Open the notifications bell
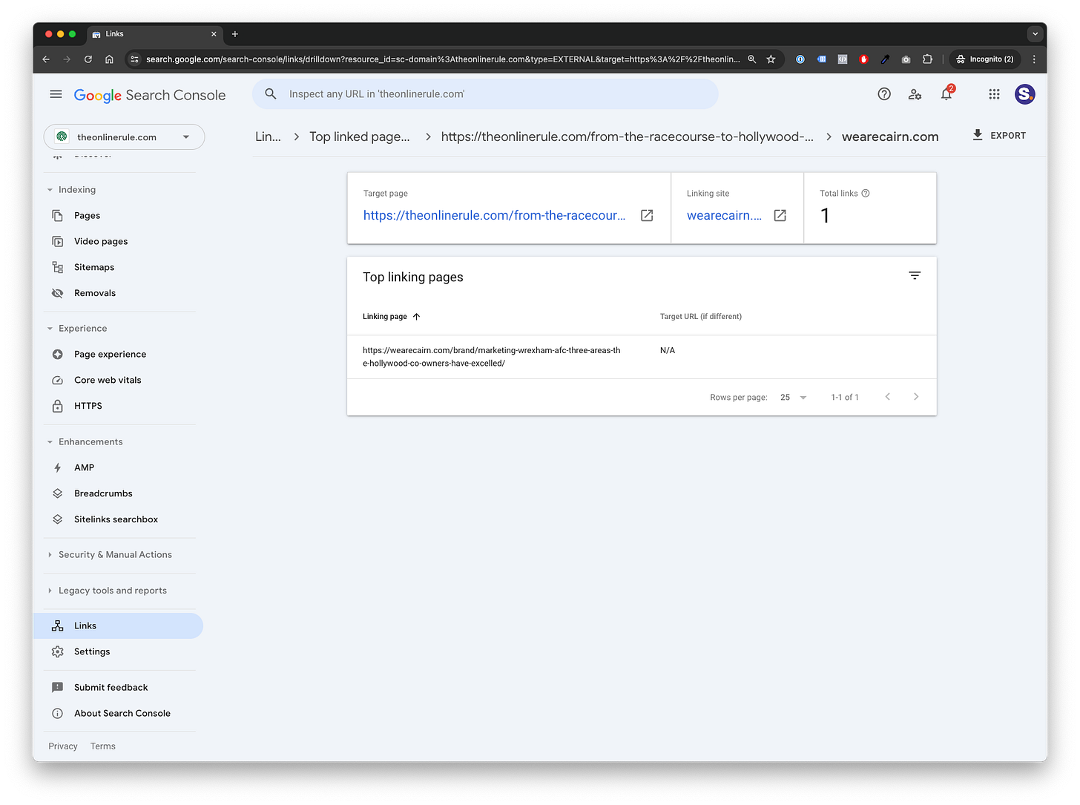 (x=946, y=94)
